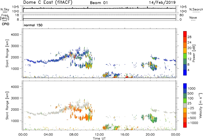Click the 'Freq. [MHz]' axis label
The width and height of the screenshot is (203, 140).
pyautogui.click(x=5, y=17)
